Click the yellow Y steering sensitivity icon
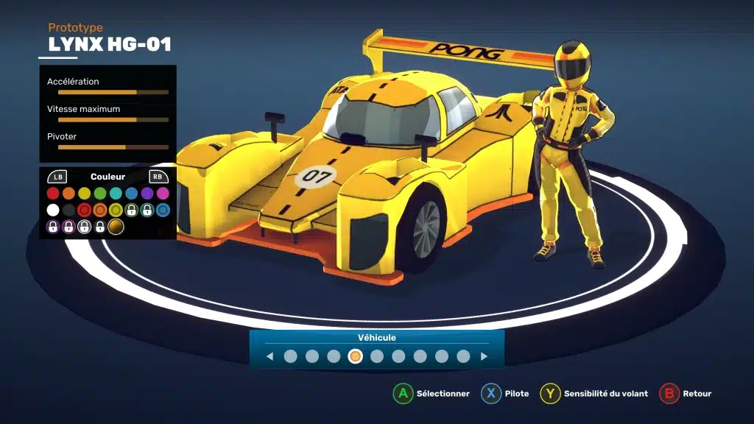The height and width of the screenshot is (424, 754). [550, 393]
